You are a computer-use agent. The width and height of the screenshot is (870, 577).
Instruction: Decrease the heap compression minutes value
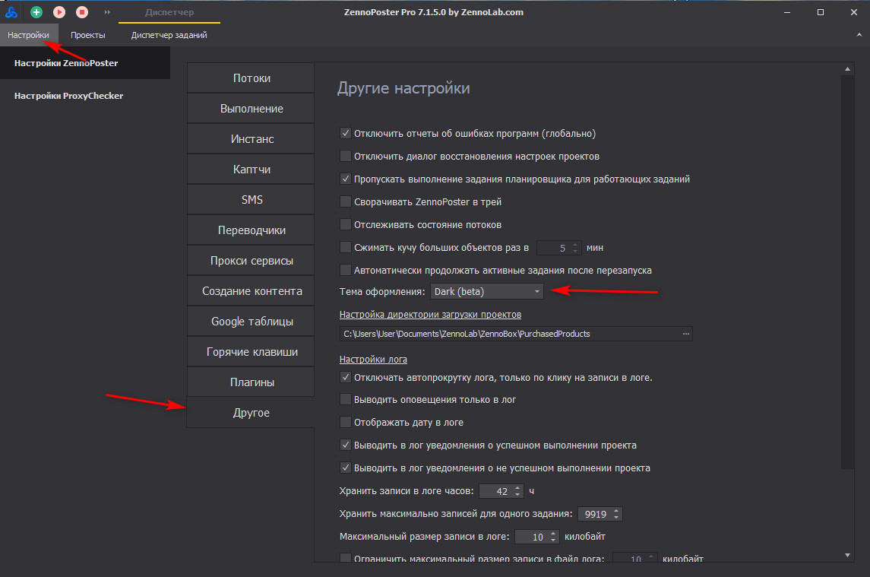coord(575,251)
